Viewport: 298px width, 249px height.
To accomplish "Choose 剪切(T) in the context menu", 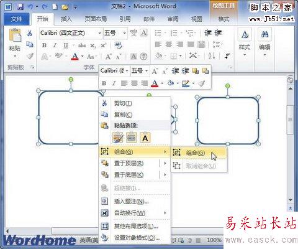I will (x=135, y=103).
